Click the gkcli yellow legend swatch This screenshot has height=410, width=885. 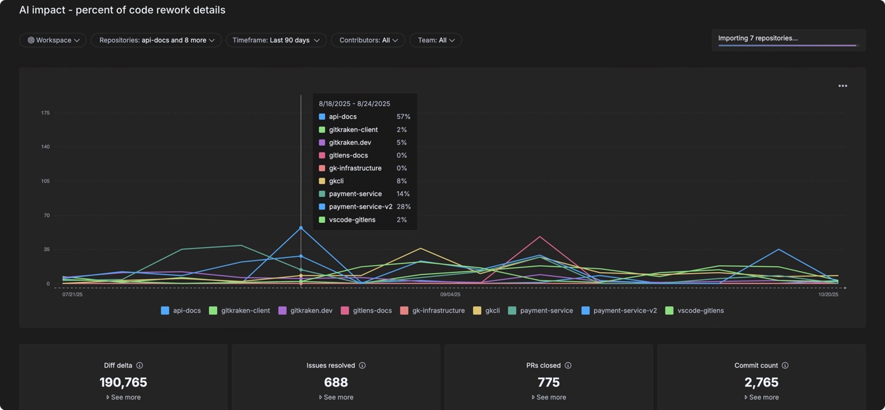(x=477, y=311)
